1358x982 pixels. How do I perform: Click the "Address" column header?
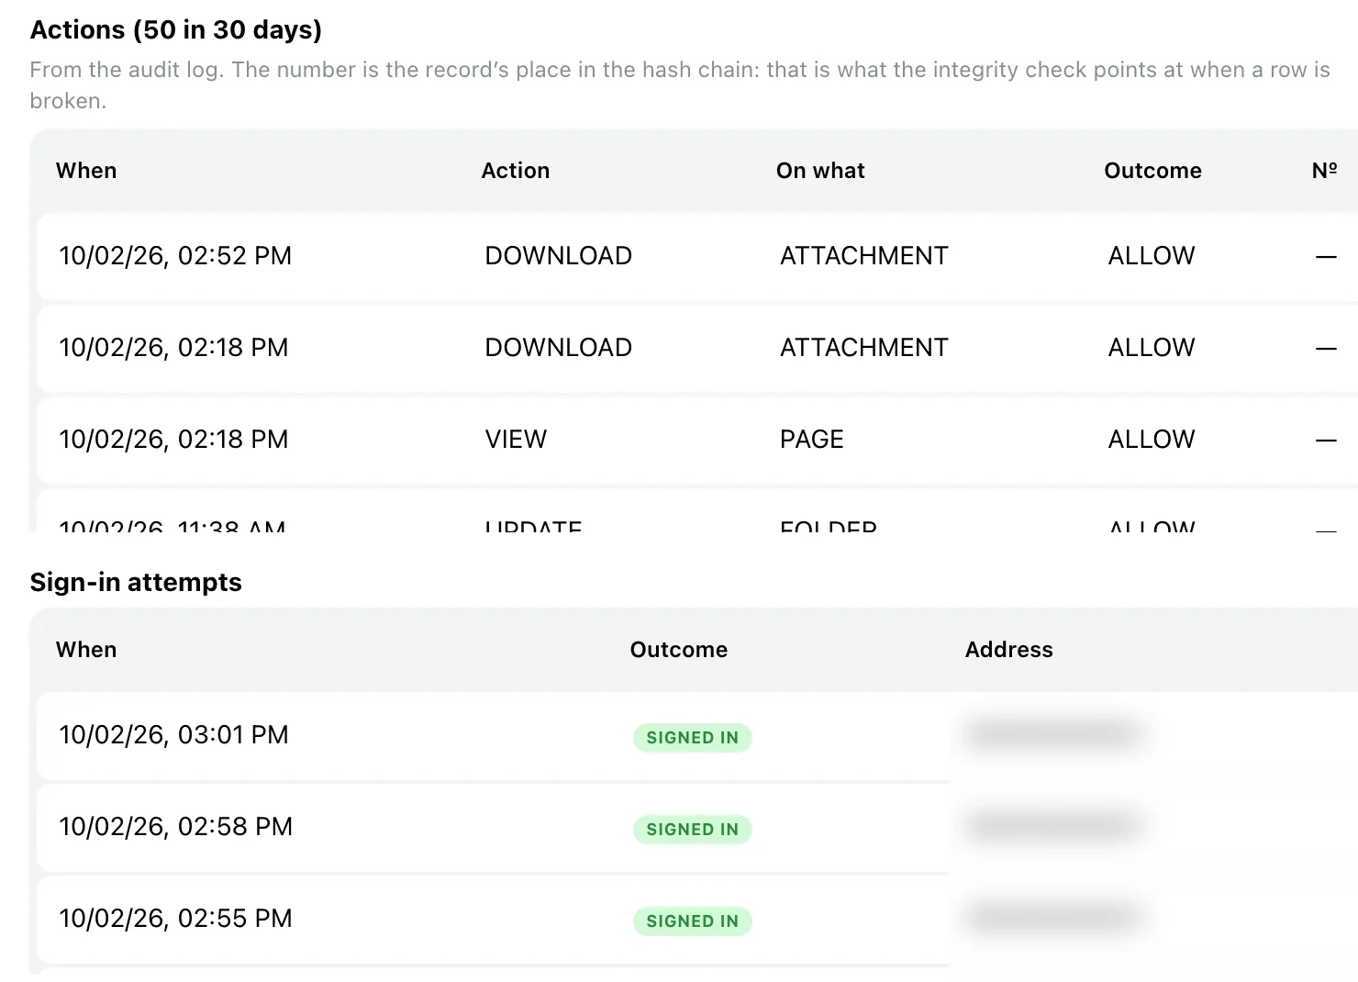1008,650
